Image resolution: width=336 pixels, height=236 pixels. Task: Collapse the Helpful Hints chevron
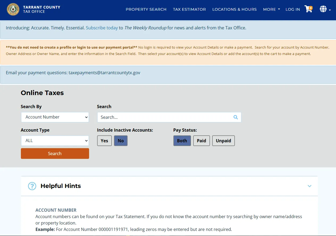(310, 186)
